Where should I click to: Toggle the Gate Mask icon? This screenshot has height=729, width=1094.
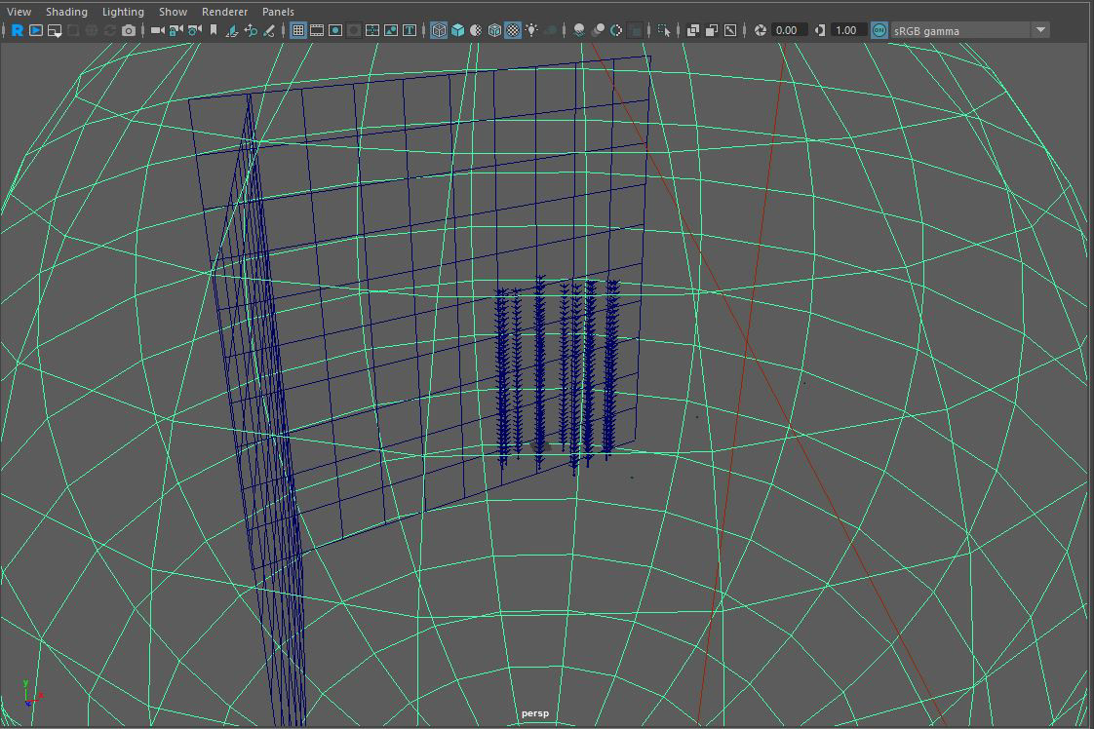[x=354, y=30]
